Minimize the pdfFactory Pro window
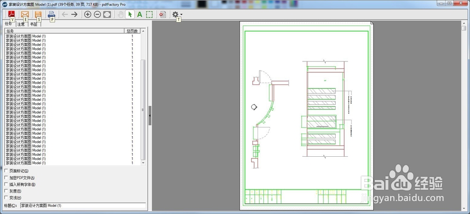This screenshot has width=470, height=214. click(441, 3)
